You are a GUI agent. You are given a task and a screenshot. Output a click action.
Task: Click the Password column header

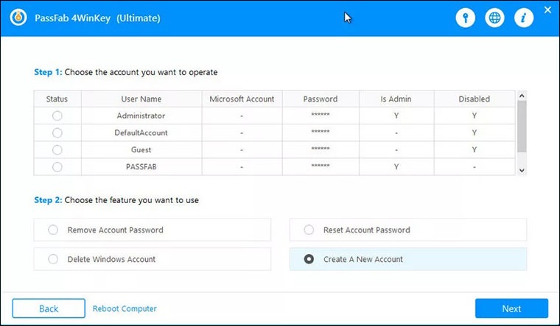(x=321, y=99)
